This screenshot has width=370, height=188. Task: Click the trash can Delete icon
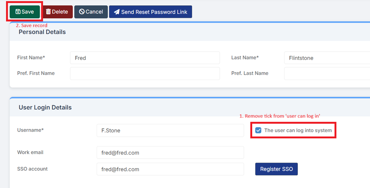click(x=48, y=12)
